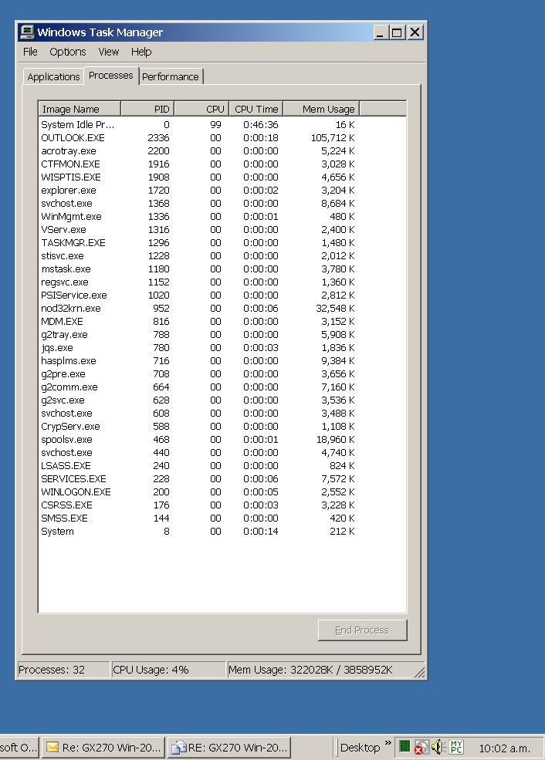This screenshot has height=760, width=545.
Task: Open the Desktop toolbar in taskbar
Action: [360, 748]
